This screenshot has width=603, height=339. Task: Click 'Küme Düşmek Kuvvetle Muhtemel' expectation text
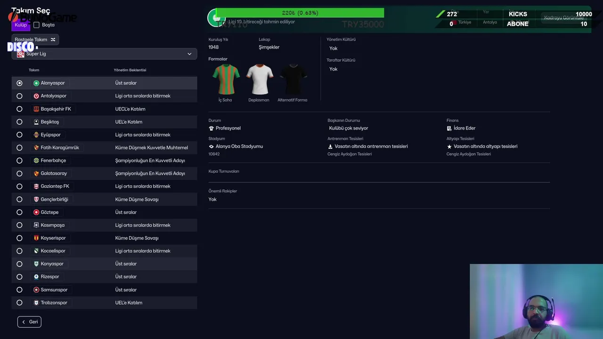pyautogui.click(x=152, y=148)
